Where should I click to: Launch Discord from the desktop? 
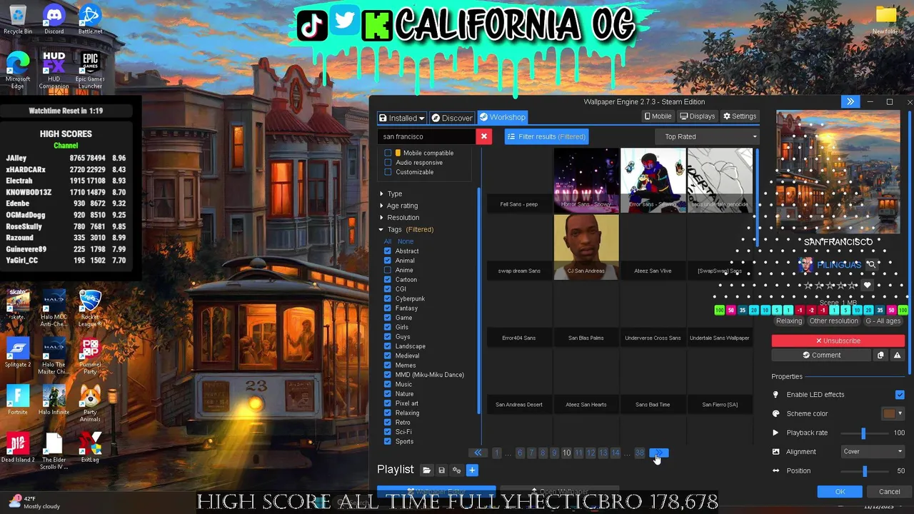click(54, 19)
